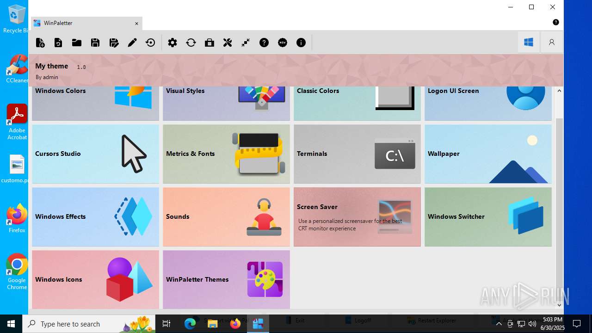The width and height of the screenshot is (592, 333).
Task: Open the restore history clock icon
Action: (x=150, y=43)
